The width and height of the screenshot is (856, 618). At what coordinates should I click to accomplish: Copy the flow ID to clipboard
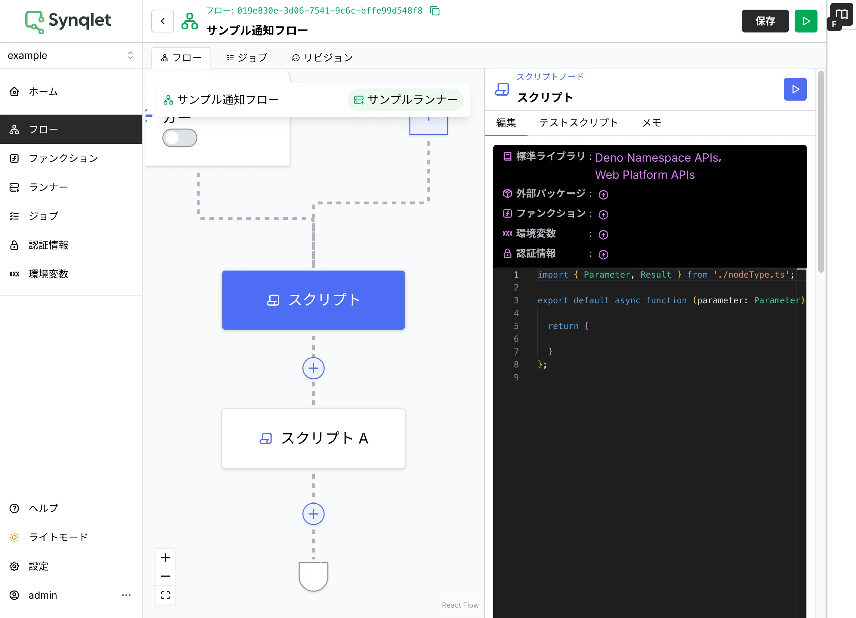[435, 11]
